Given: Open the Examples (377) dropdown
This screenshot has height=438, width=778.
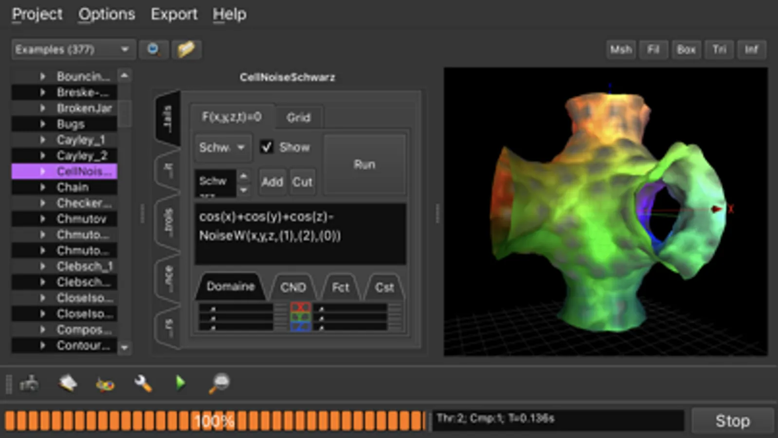Looking at the screenshot, I should tap(73, 49).
